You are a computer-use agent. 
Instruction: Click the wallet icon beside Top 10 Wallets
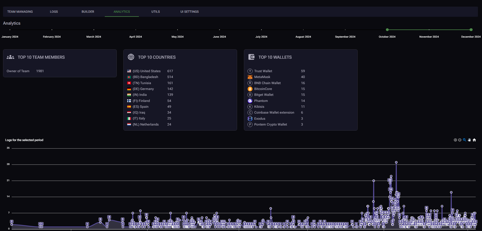point(252,57)
